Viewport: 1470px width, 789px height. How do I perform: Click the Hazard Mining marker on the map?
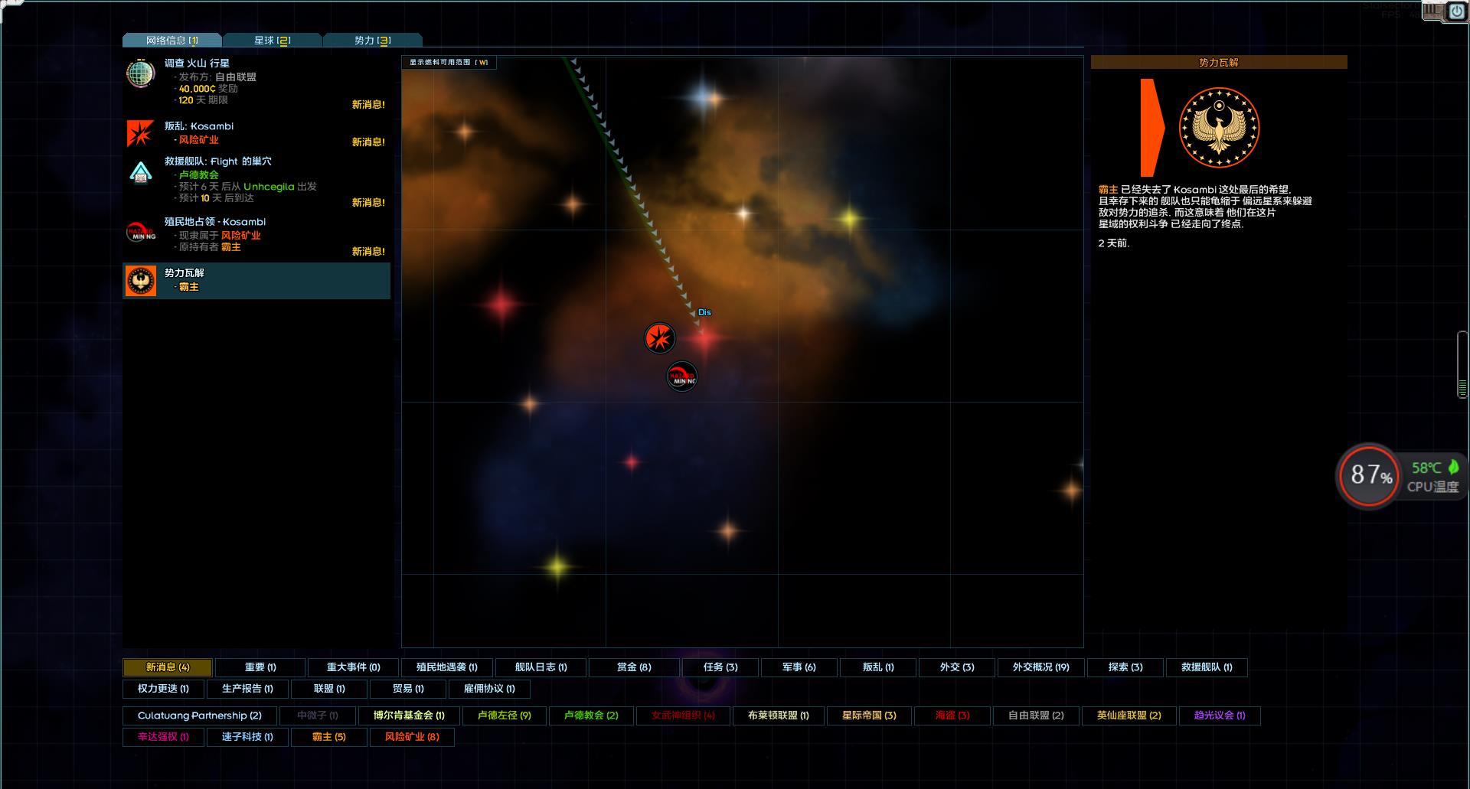(x=681, y=377)
